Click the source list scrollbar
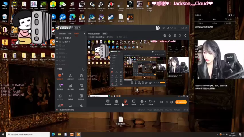244x137 pixels. pos(86,46)
